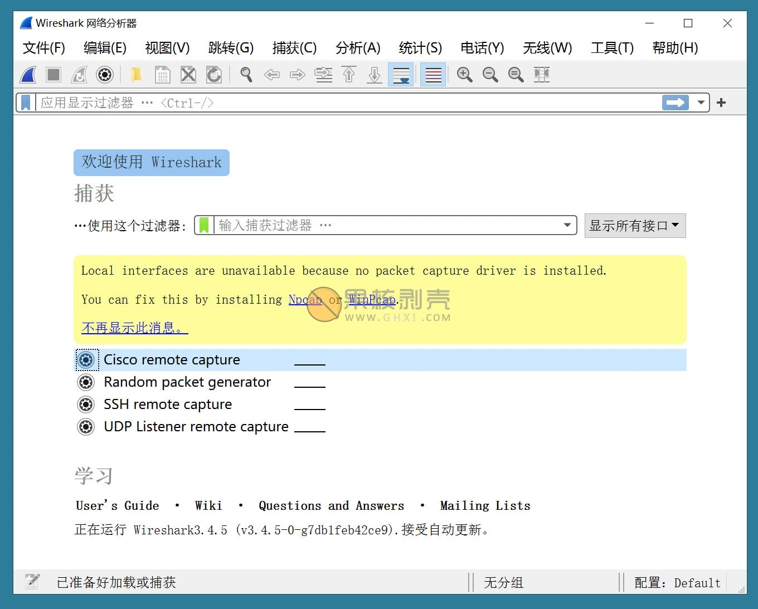Select the SSH remote capture interface row
Viewport: 758px width, 609px height.
tap(380, 405)
